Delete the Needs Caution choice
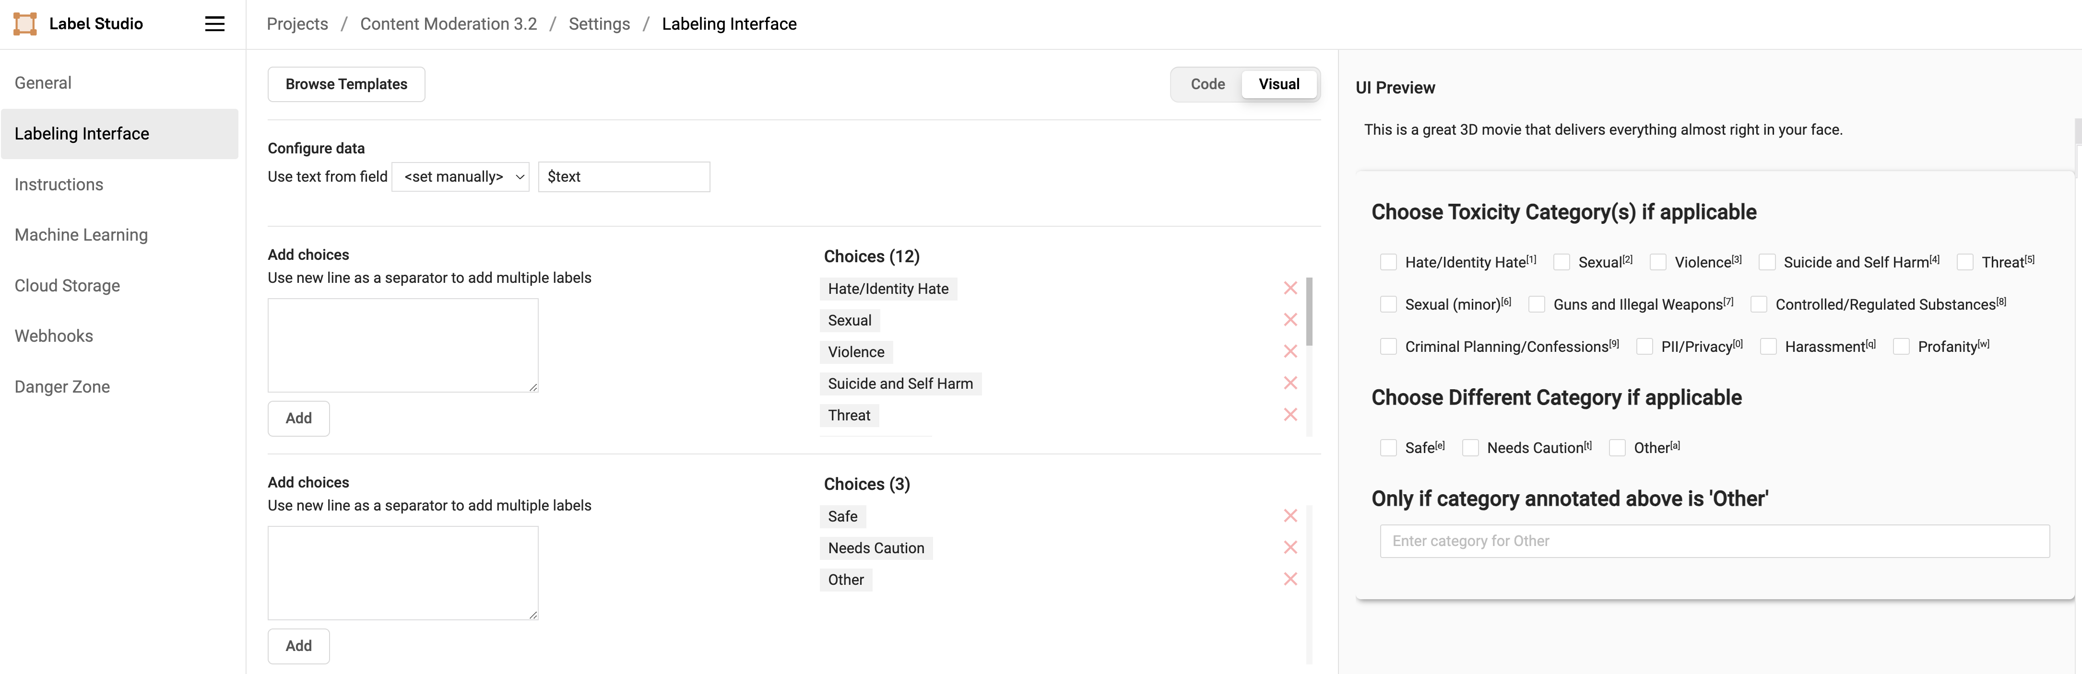 pyautogui.click(x=1290, y=547)
